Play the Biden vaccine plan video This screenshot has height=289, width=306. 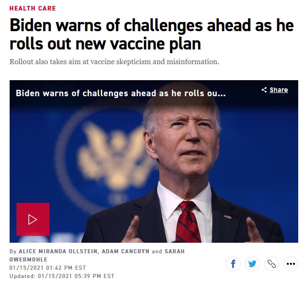coord(33,219)
